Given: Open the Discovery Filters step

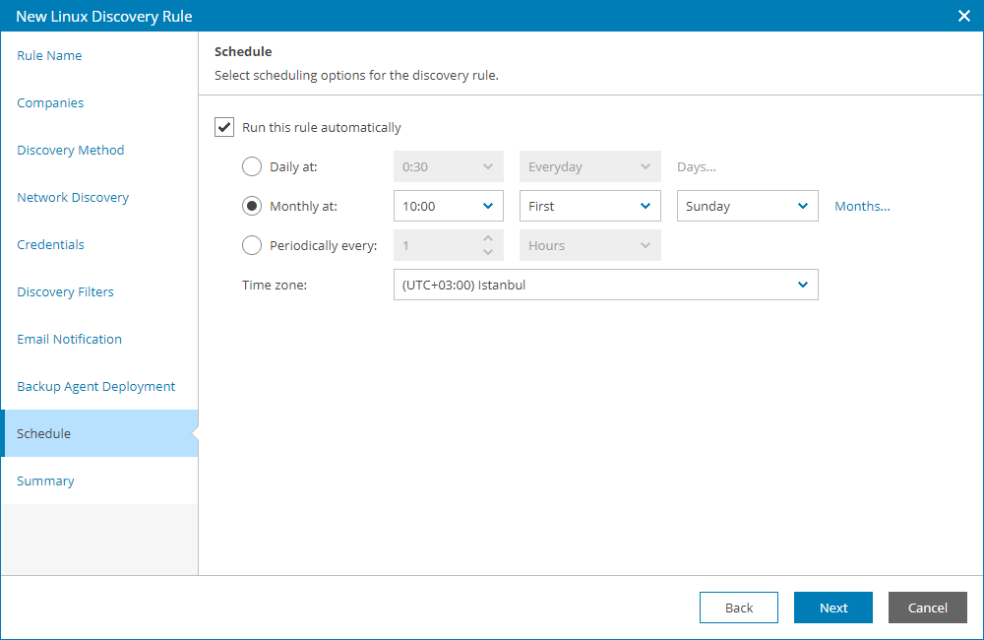Looking at the screenshot, I should [x=65, y=291].
